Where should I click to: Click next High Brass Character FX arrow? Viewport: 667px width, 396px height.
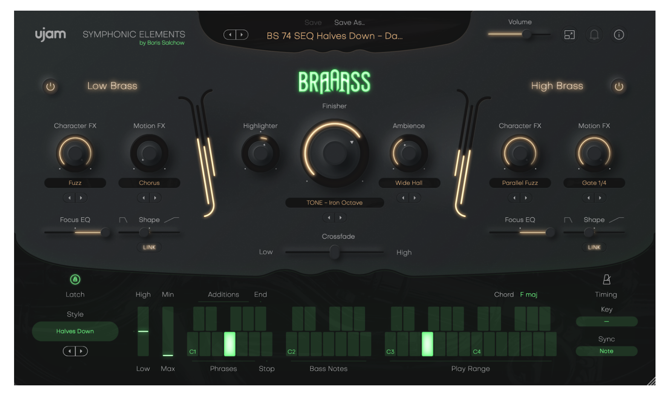(x=526, y=198)
